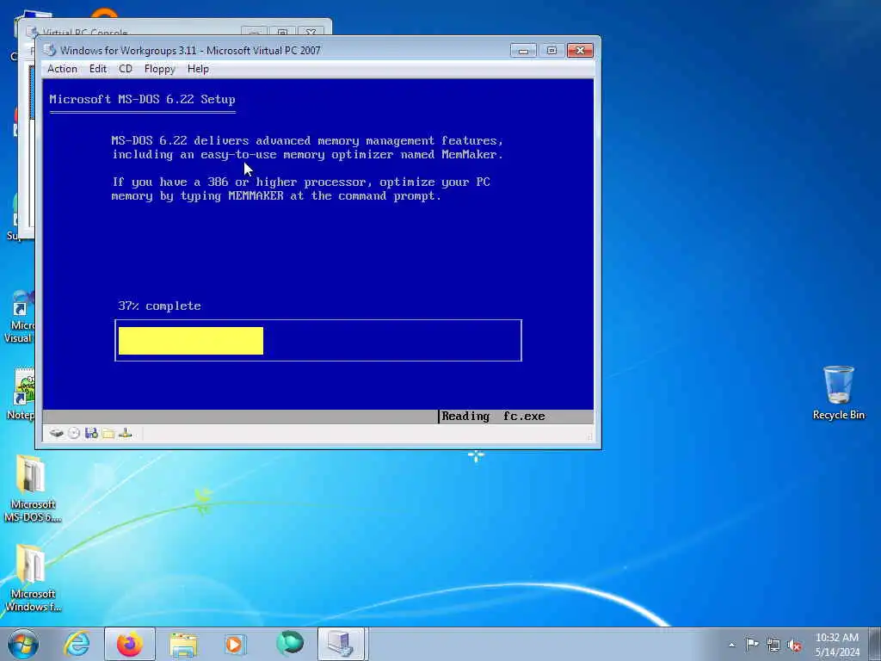Open Windows Explorer from the taskbar
This screenshot has height=661, width=881.
(x=183, y=644)
